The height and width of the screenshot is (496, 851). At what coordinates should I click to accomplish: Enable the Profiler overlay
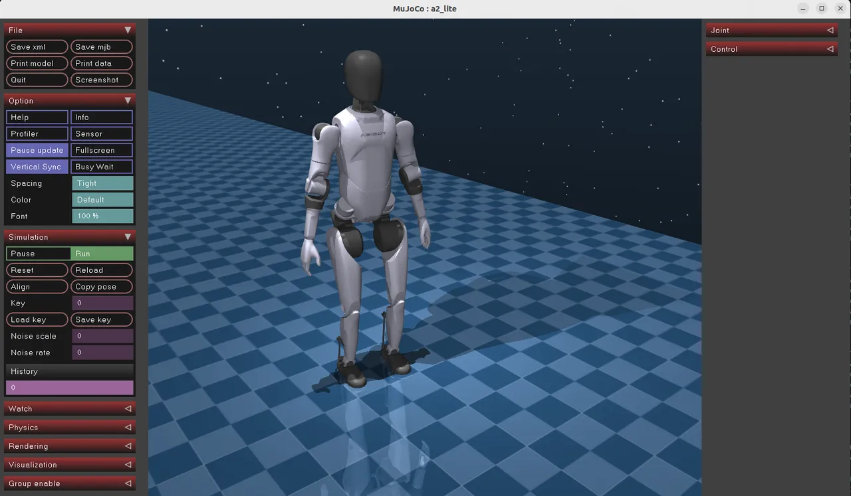click(x=37, y=133)
